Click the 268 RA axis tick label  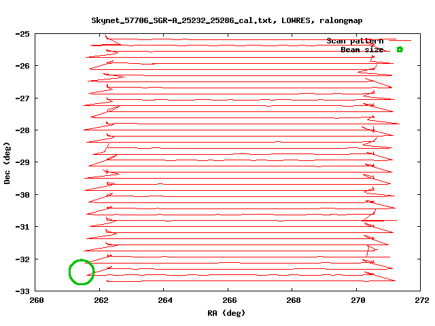[x=294, y=300]
